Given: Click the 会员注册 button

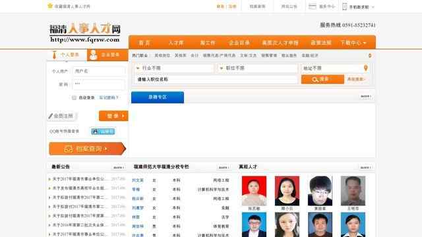Looking at the screenshot, I should click(62, 116).
